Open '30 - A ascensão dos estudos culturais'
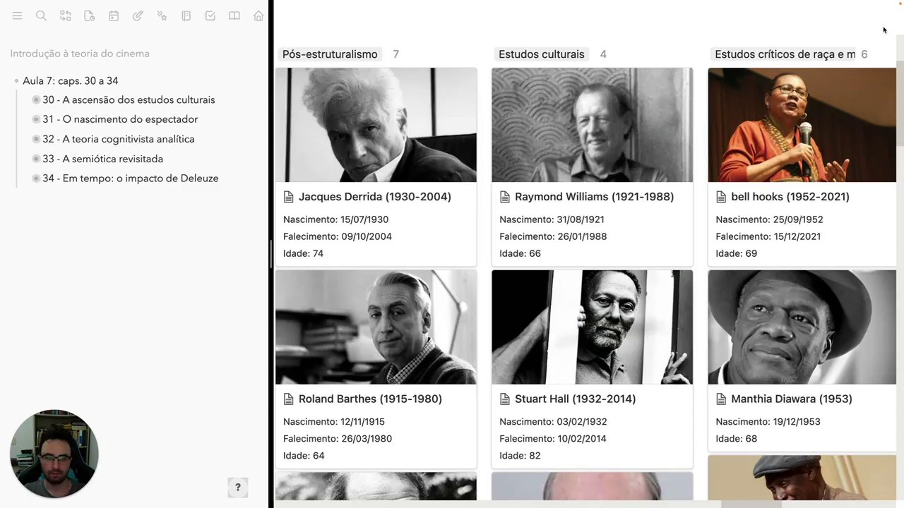Viewport: 904px width, 508px height. pyautogui.click(x=129, y=100)
